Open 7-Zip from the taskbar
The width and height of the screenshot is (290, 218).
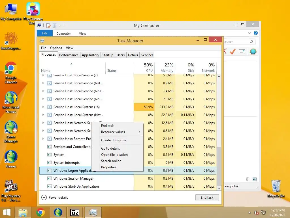pyautogui.click(x=75, y=212)
